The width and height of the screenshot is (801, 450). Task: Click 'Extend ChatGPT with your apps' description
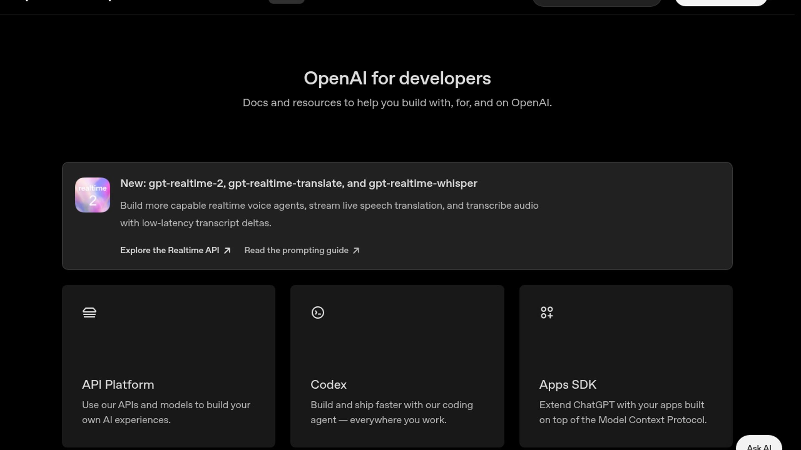coord(623,412)
